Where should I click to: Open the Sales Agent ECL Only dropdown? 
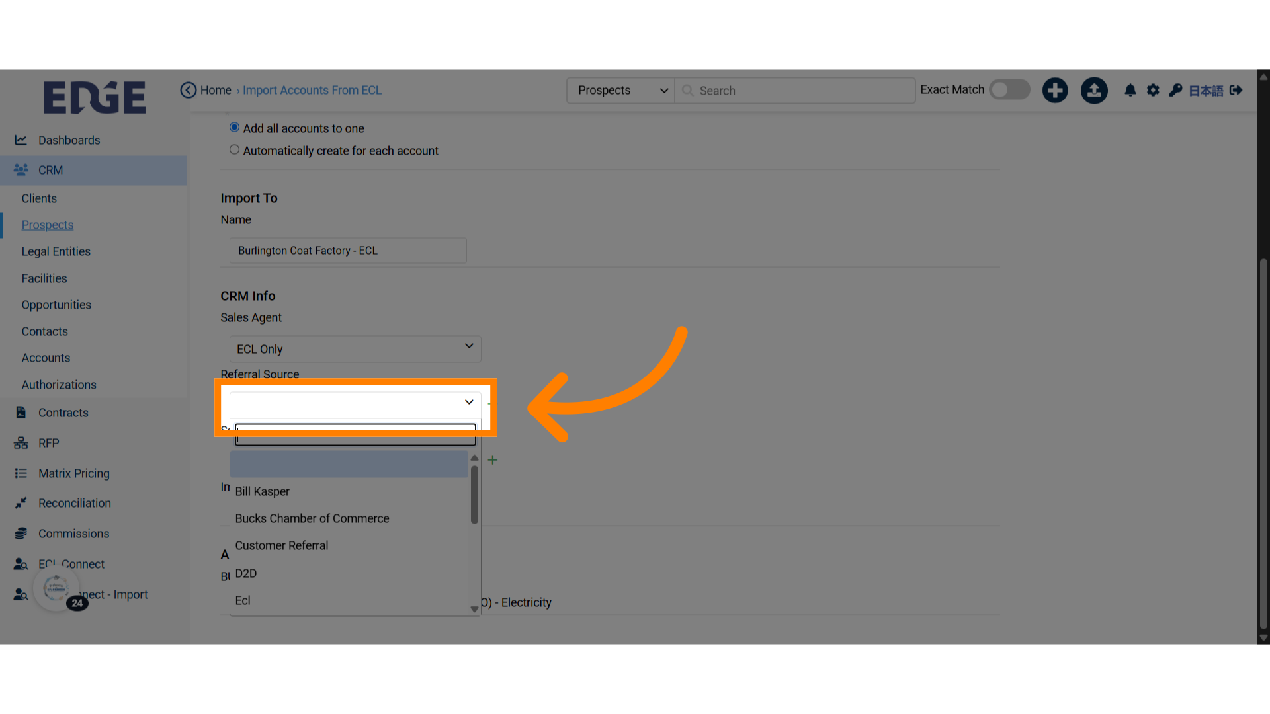tap(355, 349)
